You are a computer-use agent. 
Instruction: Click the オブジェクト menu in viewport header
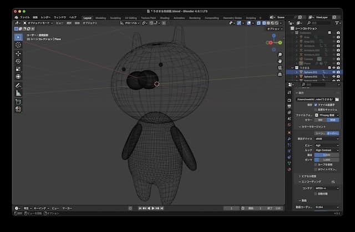pos(90,23)
